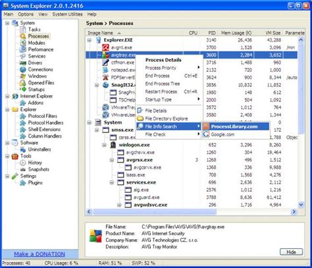The height and width of the screenshot is (268, 312).
Task: Collapse the Internet Explorer sidebar node
Action: pyautogui.click(x=7, y=96)
